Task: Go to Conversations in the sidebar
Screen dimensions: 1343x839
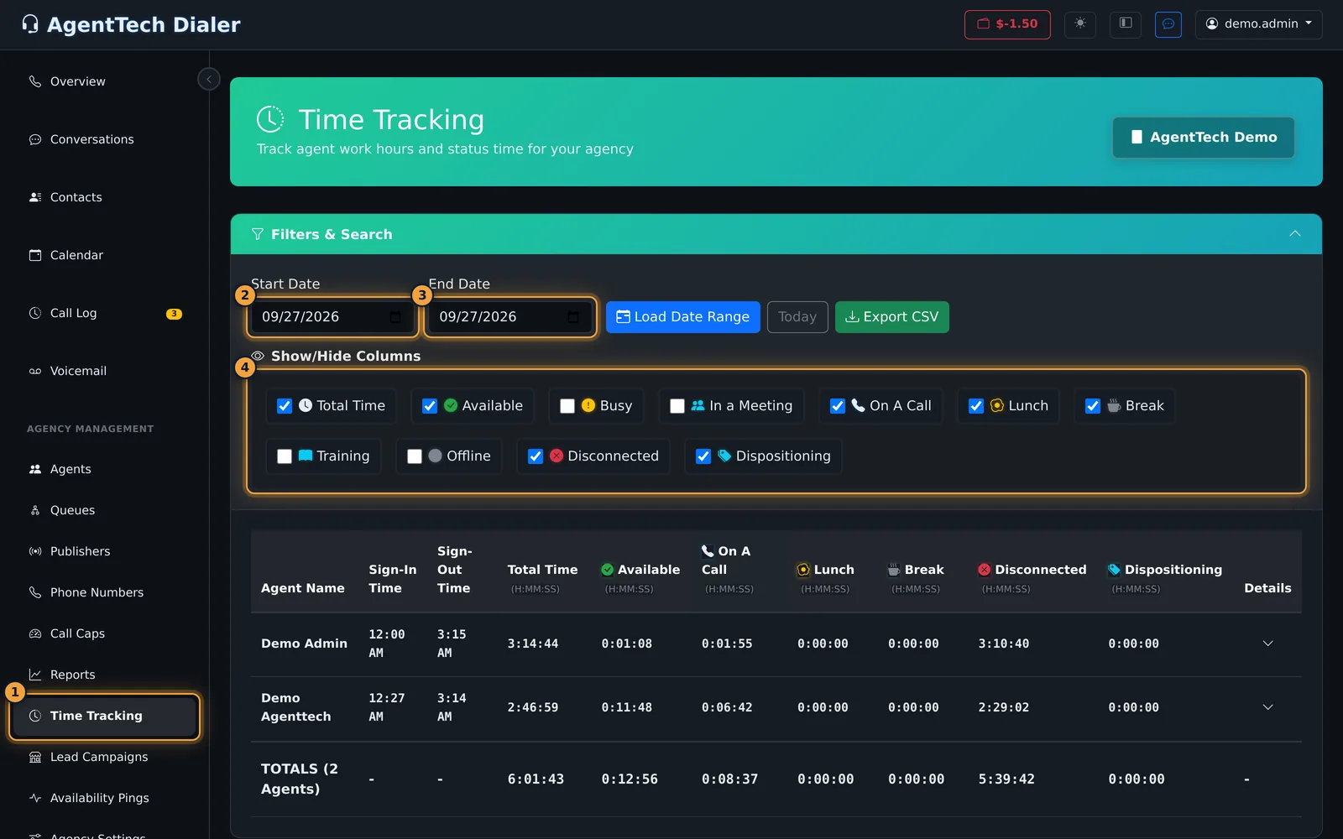Action: pyautogui.click(x=105, y=139)
